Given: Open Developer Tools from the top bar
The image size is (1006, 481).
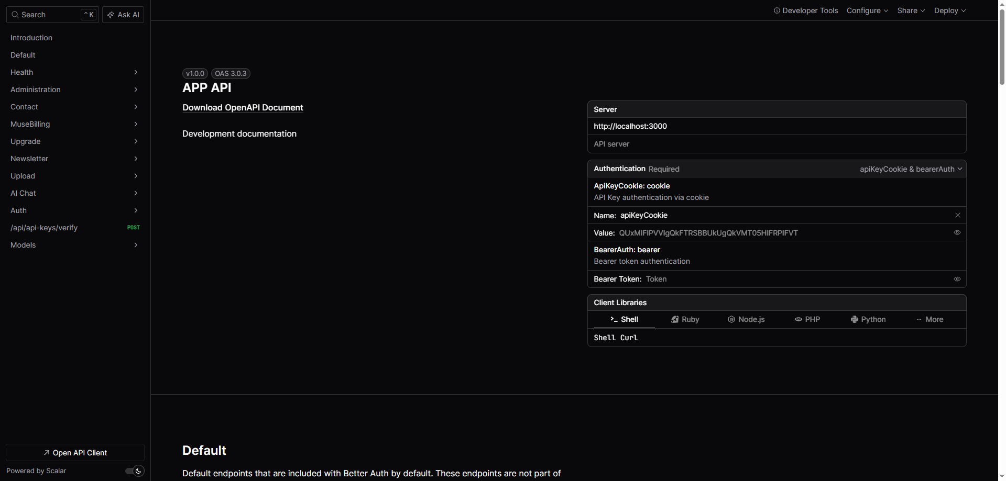Looking at the screenshot, I should (805, 10).
